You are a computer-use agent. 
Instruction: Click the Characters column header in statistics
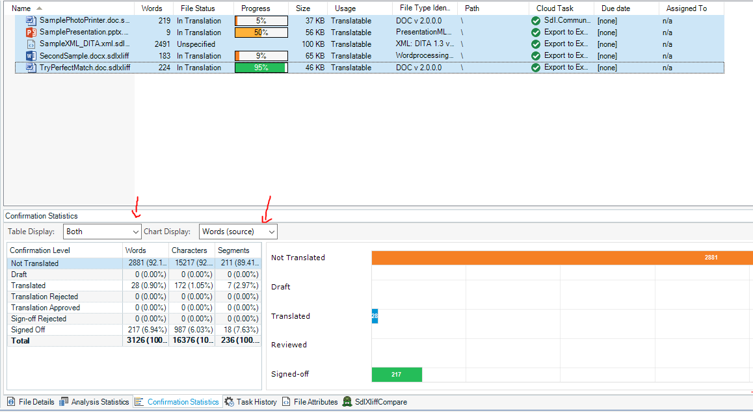[192, 250]
